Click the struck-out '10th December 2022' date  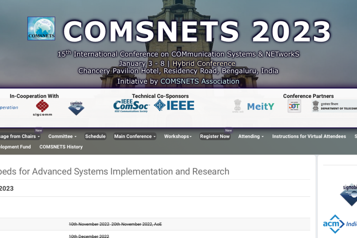pyautogui.click(x=89, y=236)
